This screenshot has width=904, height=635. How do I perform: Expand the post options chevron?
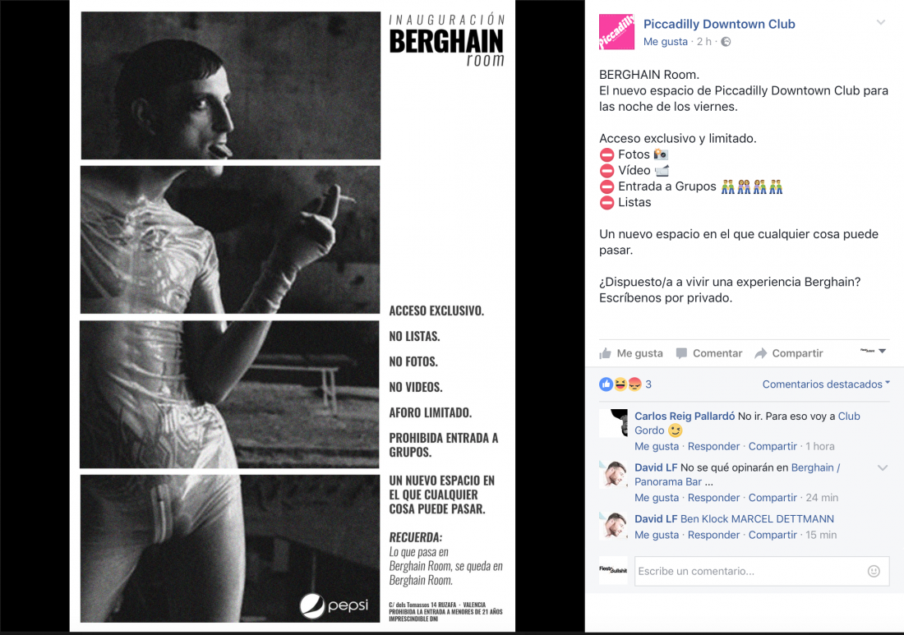[x=881, y=22]
